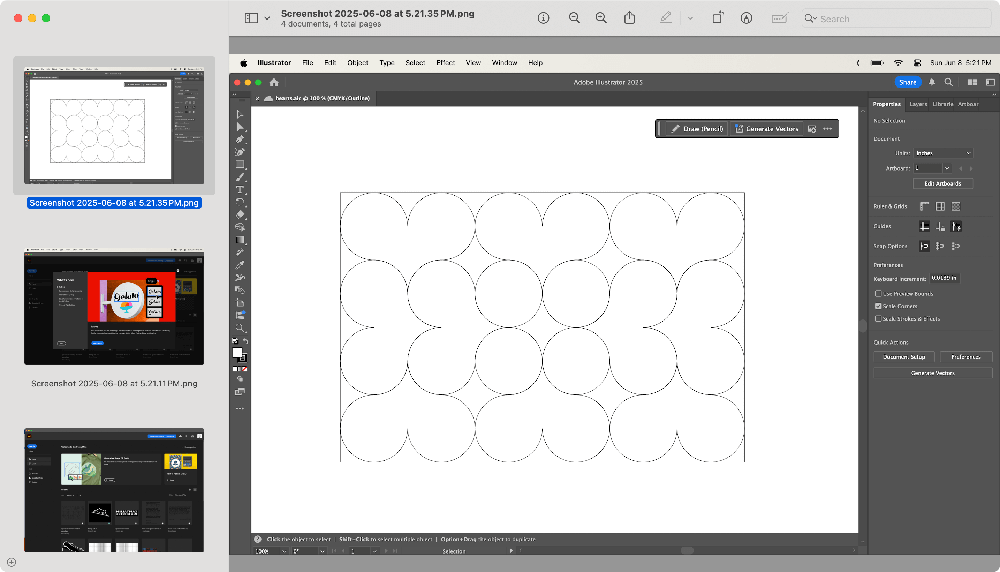Expand the status bar Selection info arrow
This screenshot has height=572, width=1000.
tap(511, 551)
